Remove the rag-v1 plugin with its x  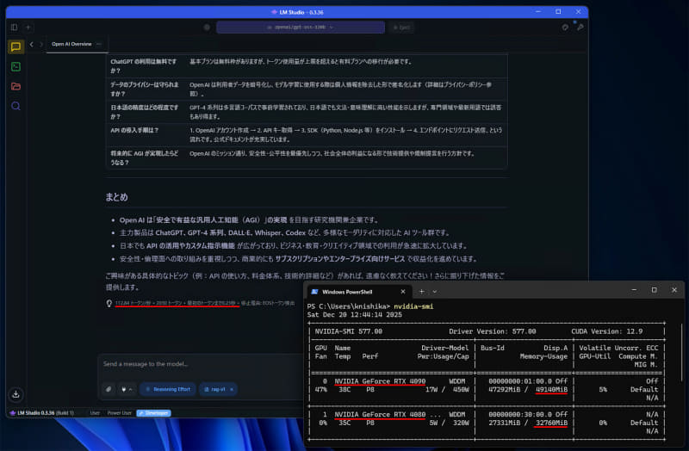(x=232, y=390)
